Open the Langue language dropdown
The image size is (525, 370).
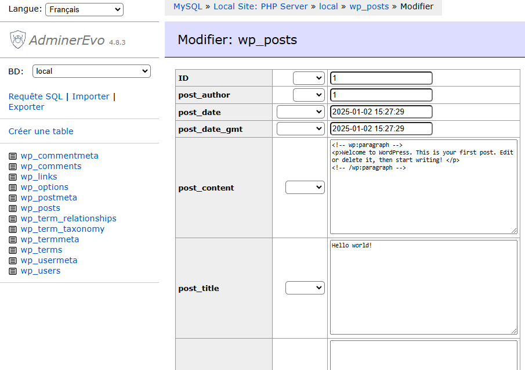point(84,9)
